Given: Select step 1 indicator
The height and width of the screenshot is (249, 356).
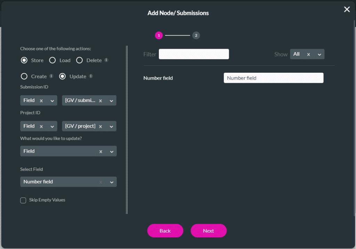Looking at the screenshot, I should point(159,35).
